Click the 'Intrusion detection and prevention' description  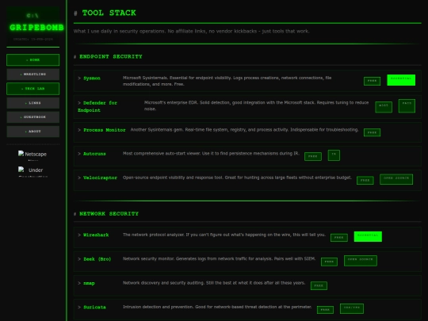tap(217, 307)
